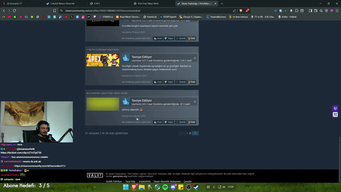Open the Brave wallet icon

coord(316,11)
